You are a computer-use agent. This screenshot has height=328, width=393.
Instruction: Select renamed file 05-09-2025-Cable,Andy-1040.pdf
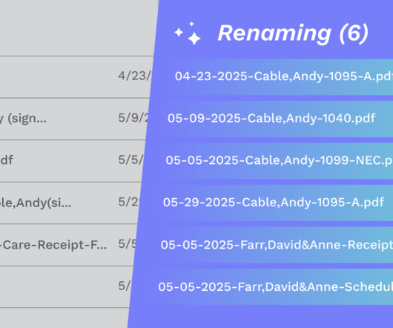tap(271, 118)
